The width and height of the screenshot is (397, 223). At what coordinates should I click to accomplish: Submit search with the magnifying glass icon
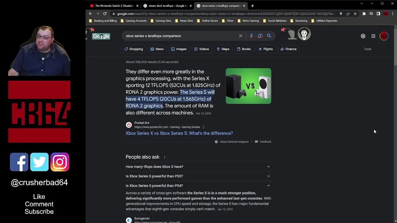pos(269,36)
